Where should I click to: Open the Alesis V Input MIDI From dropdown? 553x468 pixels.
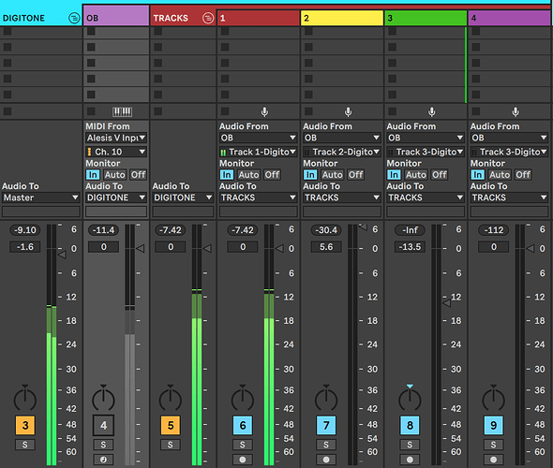pyautogui.click(x=116, y=138)
